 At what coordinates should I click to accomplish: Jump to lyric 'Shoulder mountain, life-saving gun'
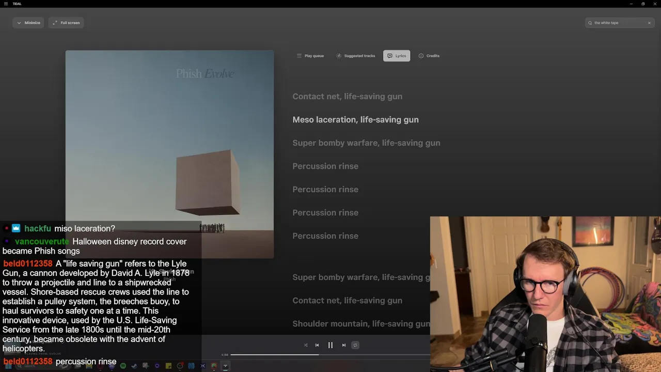pyautogui.click(x=361, y=324)
